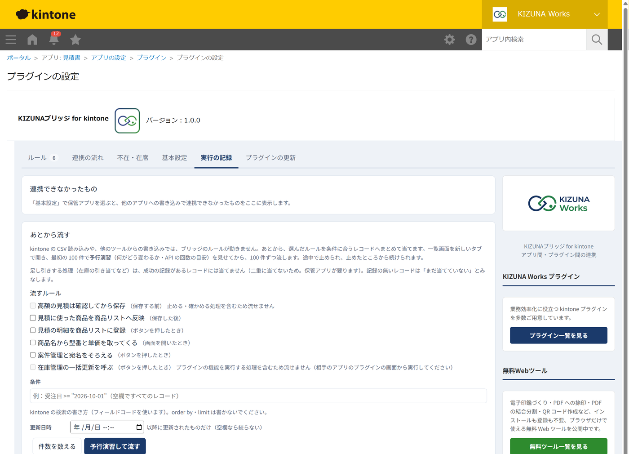This screenshot has width=629, height=454.
Task: Click the バージョン：1.0.0 text
Action: pyautogui.click(x=173, y=120)
